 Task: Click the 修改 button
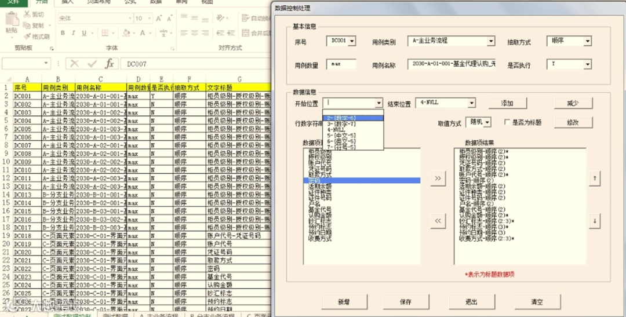[x=573, y=122]
